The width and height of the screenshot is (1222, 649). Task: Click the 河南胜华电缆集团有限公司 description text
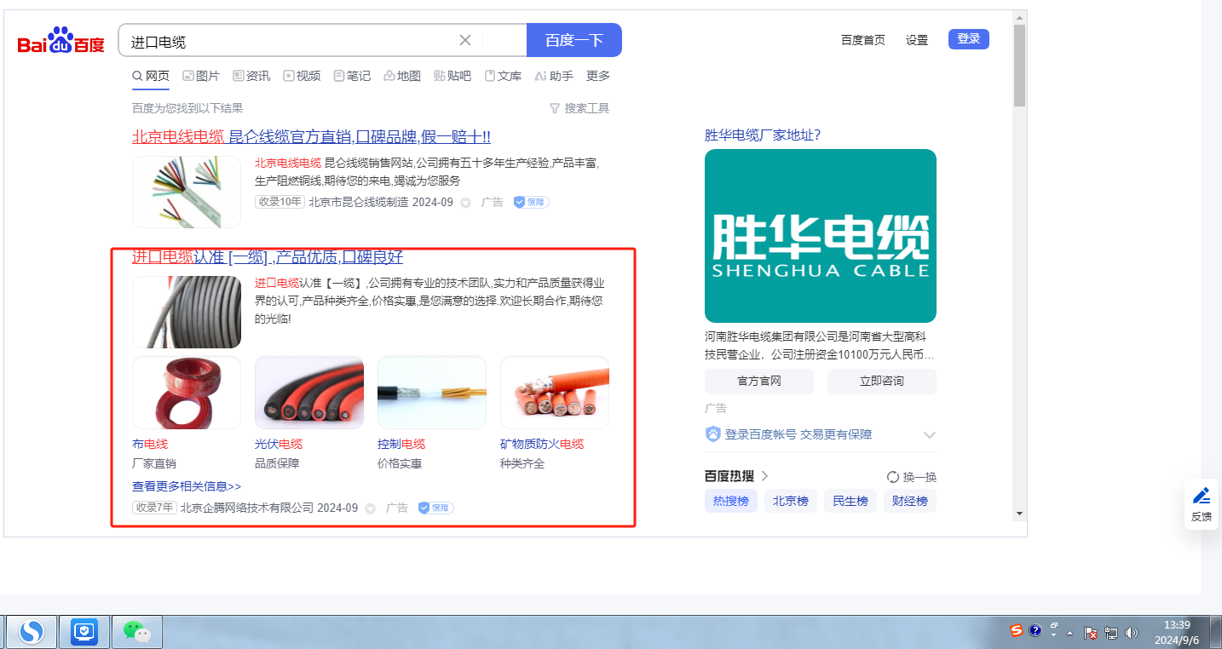click(x=821, y=345)
